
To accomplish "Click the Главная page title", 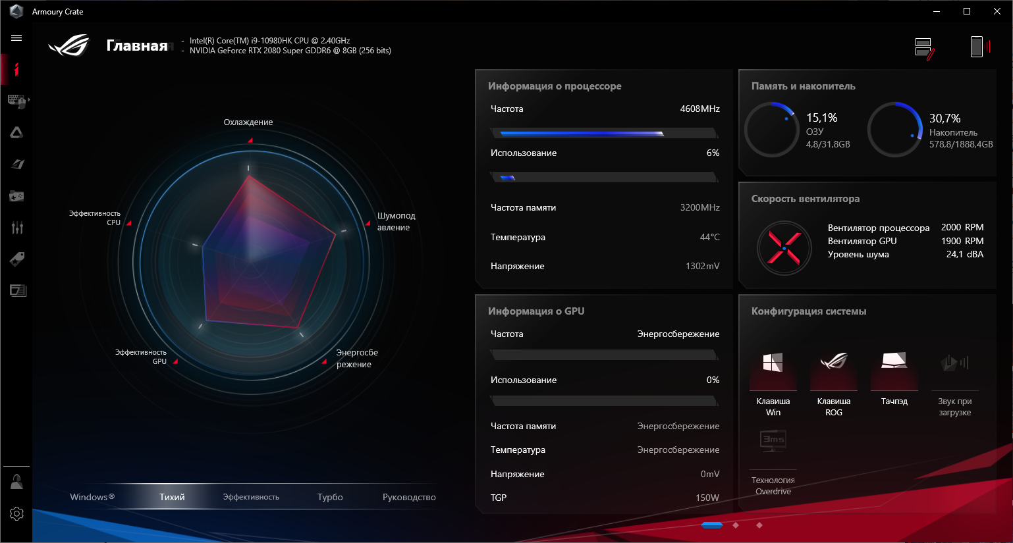I will click(x=137, y=45).
